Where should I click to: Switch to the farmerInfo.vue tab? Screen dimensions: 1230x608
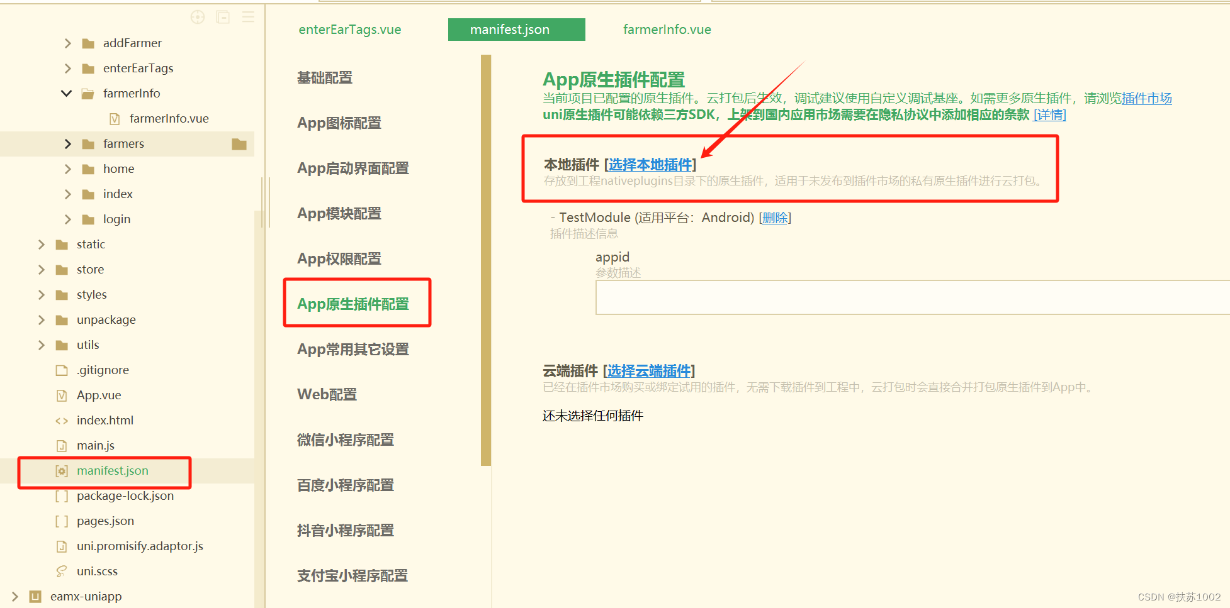667,30
